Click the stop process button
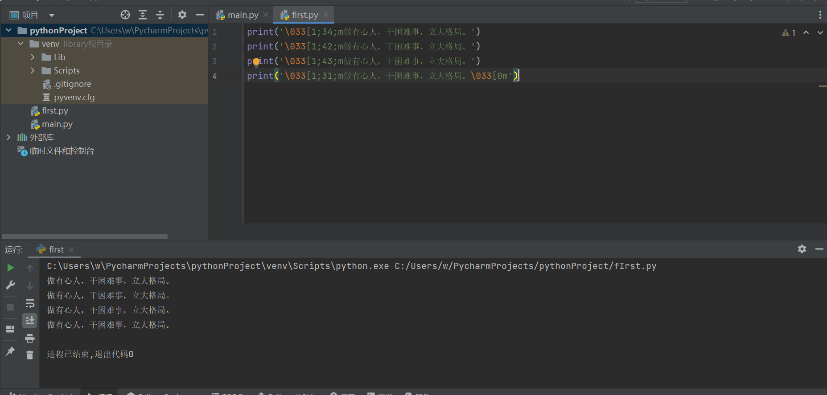 click(10, 307)
